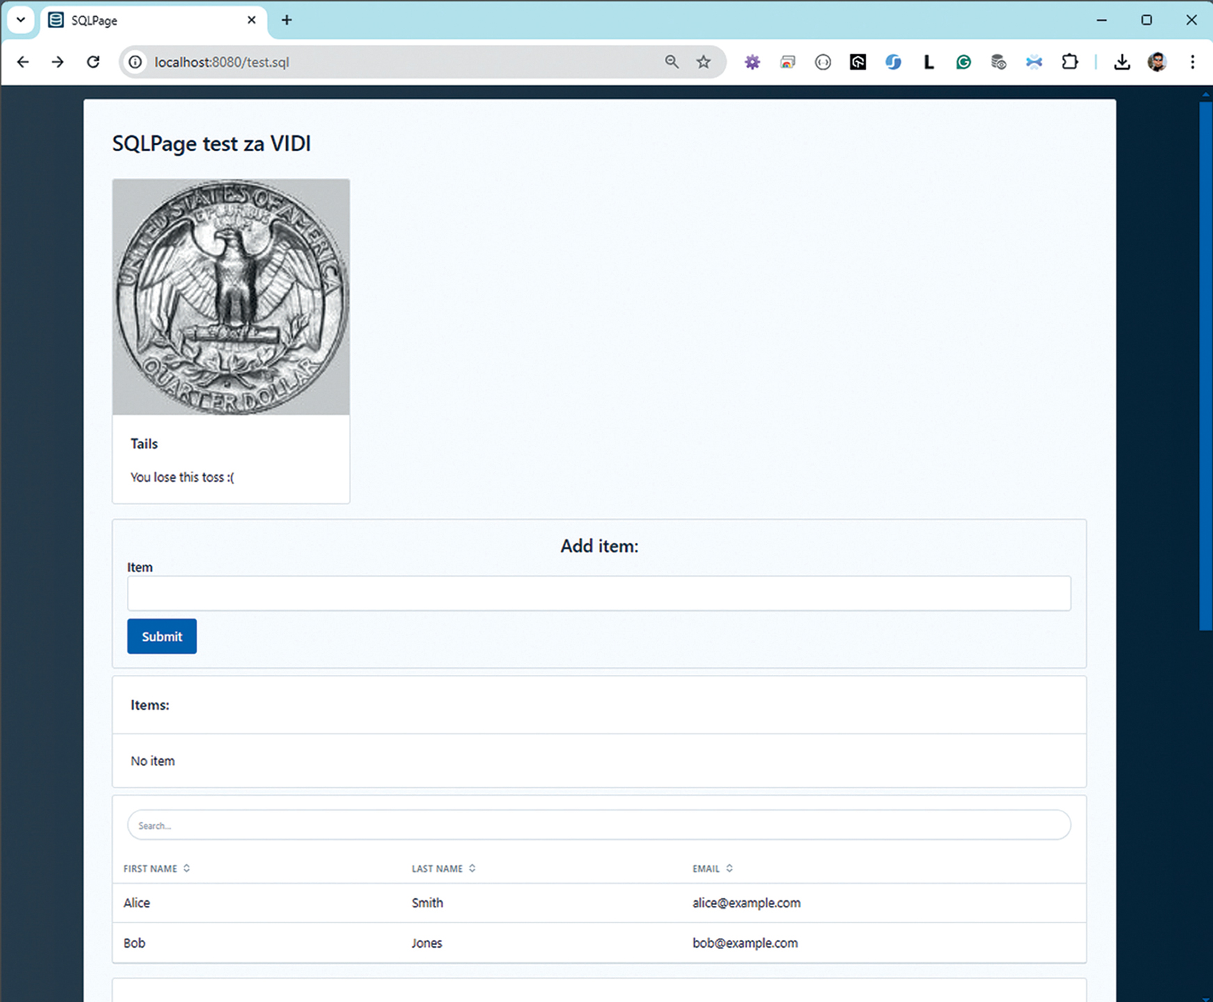Screen dimensions: 1213x1002
Task: Open the circular brackets extension icon
Action: point(822,62)
